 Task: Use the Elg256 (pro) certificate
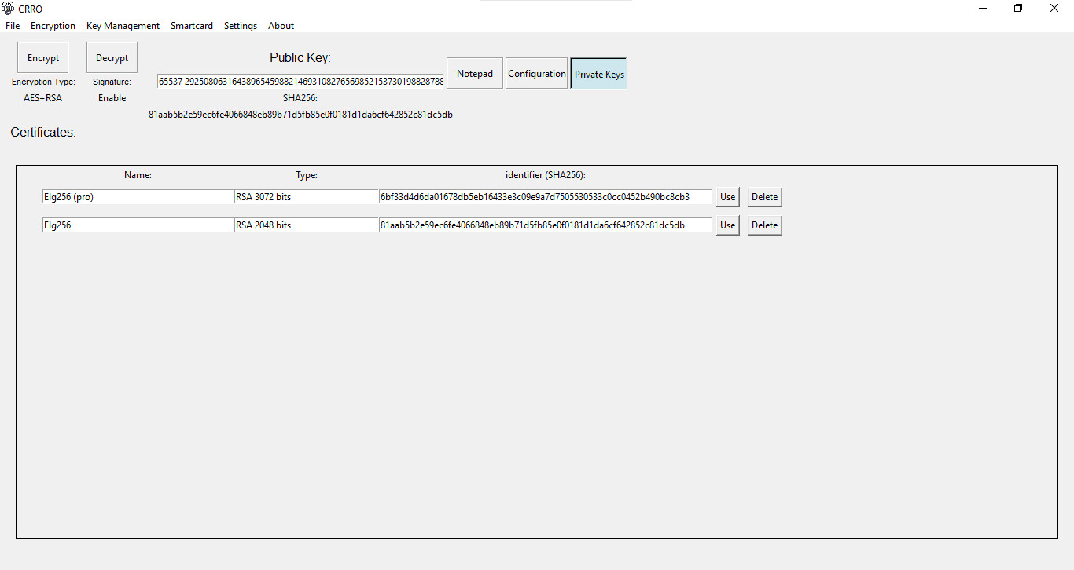[x=728, y=197]
